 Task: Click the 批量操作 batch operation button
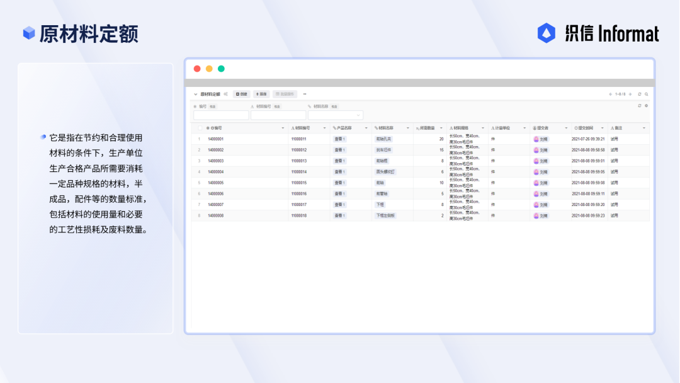285,94
